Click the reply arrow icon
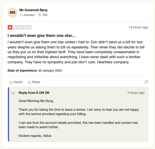 coord(13,93)
